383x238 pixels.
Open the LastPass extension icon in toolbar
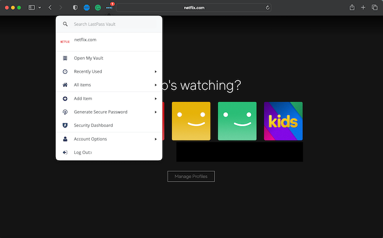109,8
